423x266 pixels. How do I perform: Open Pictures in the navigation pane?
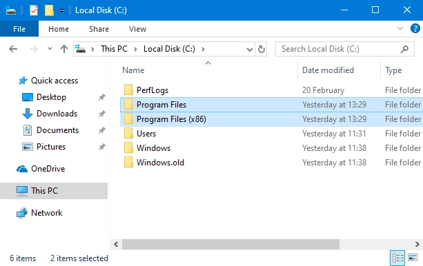point(51,147)
